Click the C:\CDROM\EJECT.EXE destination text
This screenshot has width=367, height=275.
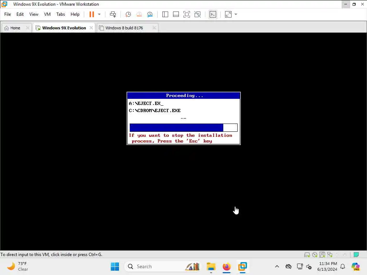[x=155, y=111]
